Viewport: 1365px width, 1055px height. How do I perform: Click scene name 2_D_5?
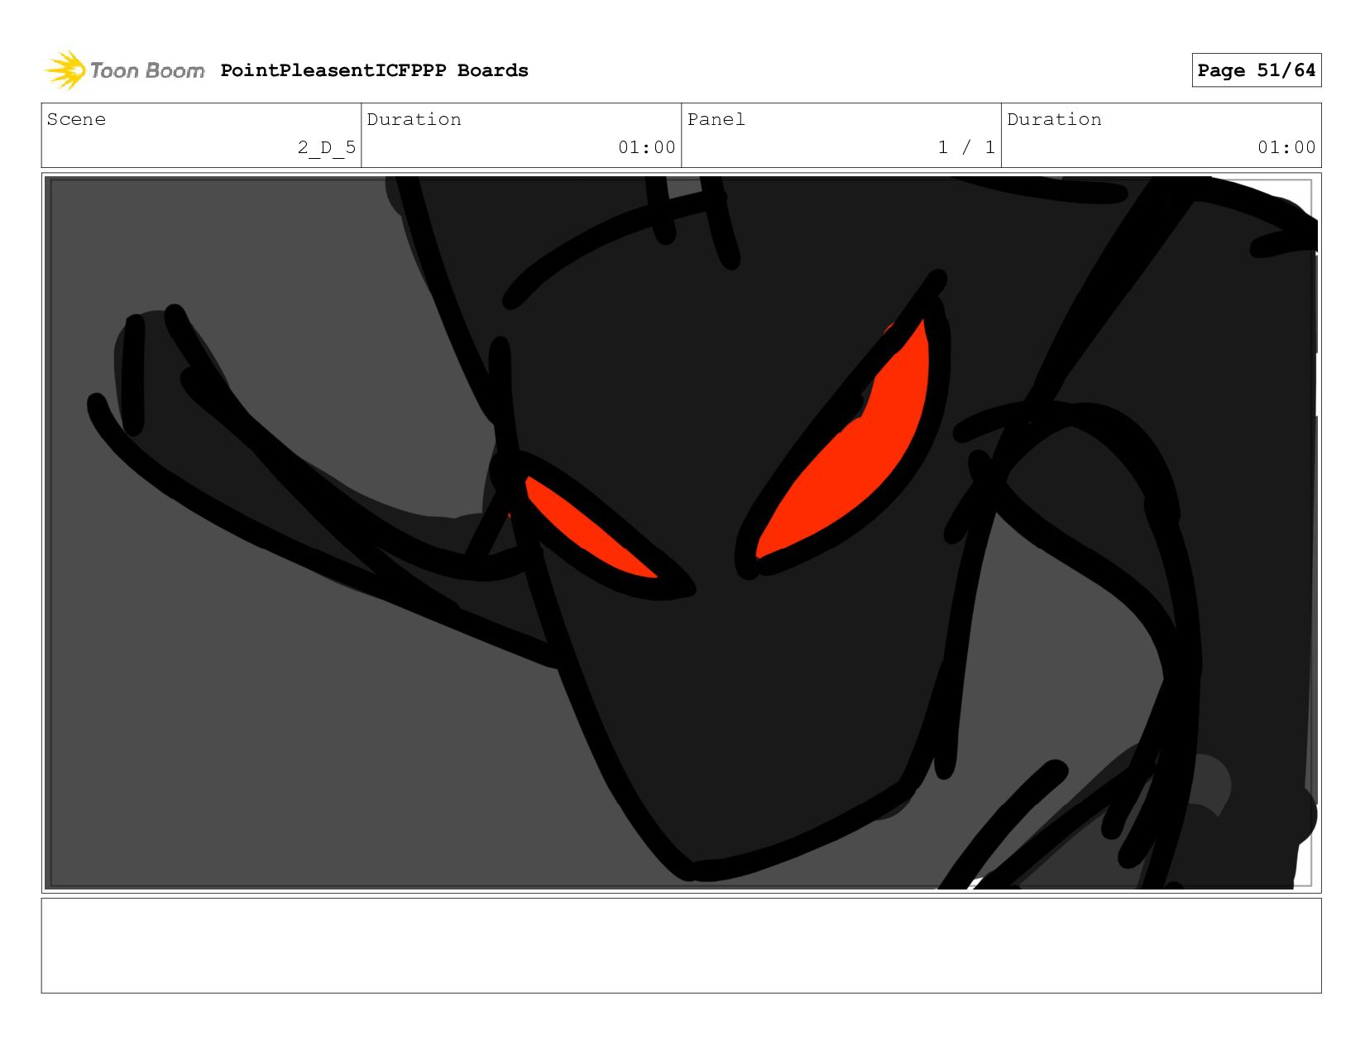click(x=327, y=147)
